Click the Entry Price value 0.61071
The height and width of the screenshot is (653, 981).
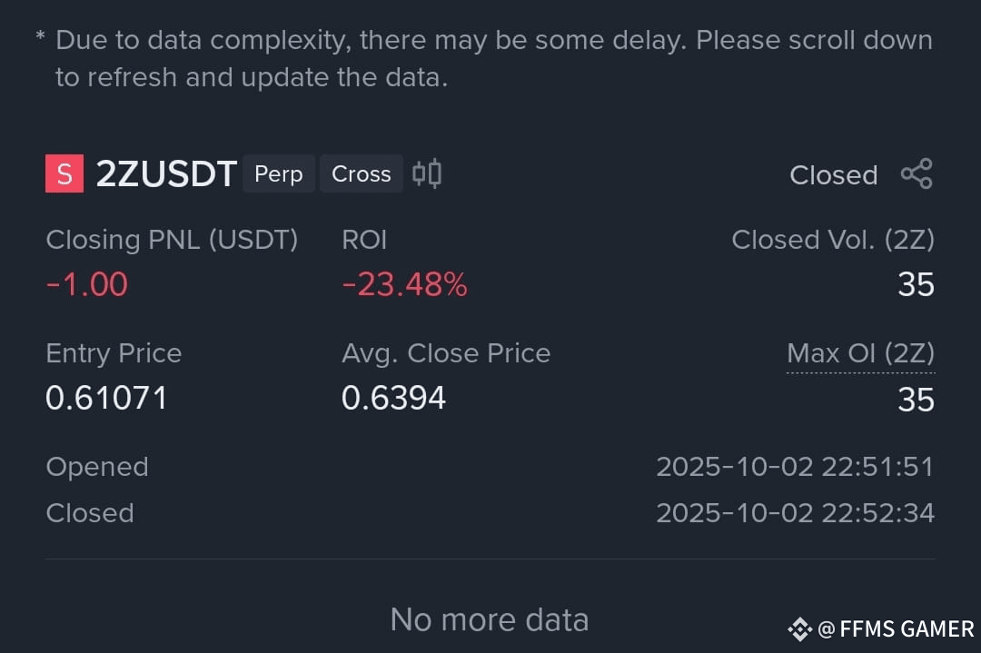(106, 398)
